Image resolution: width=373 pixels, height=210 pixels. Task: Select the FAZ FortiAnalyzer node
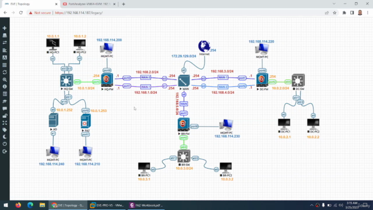[86, 121]
